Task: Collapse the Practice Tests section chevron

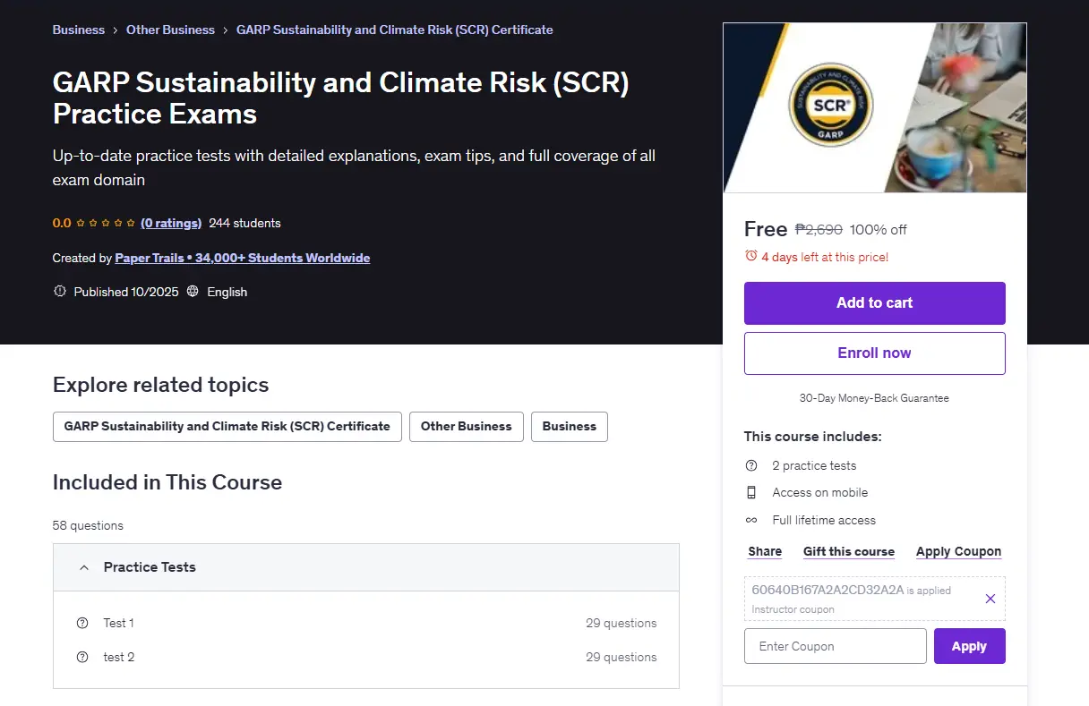Action: (x=84, y=567)
